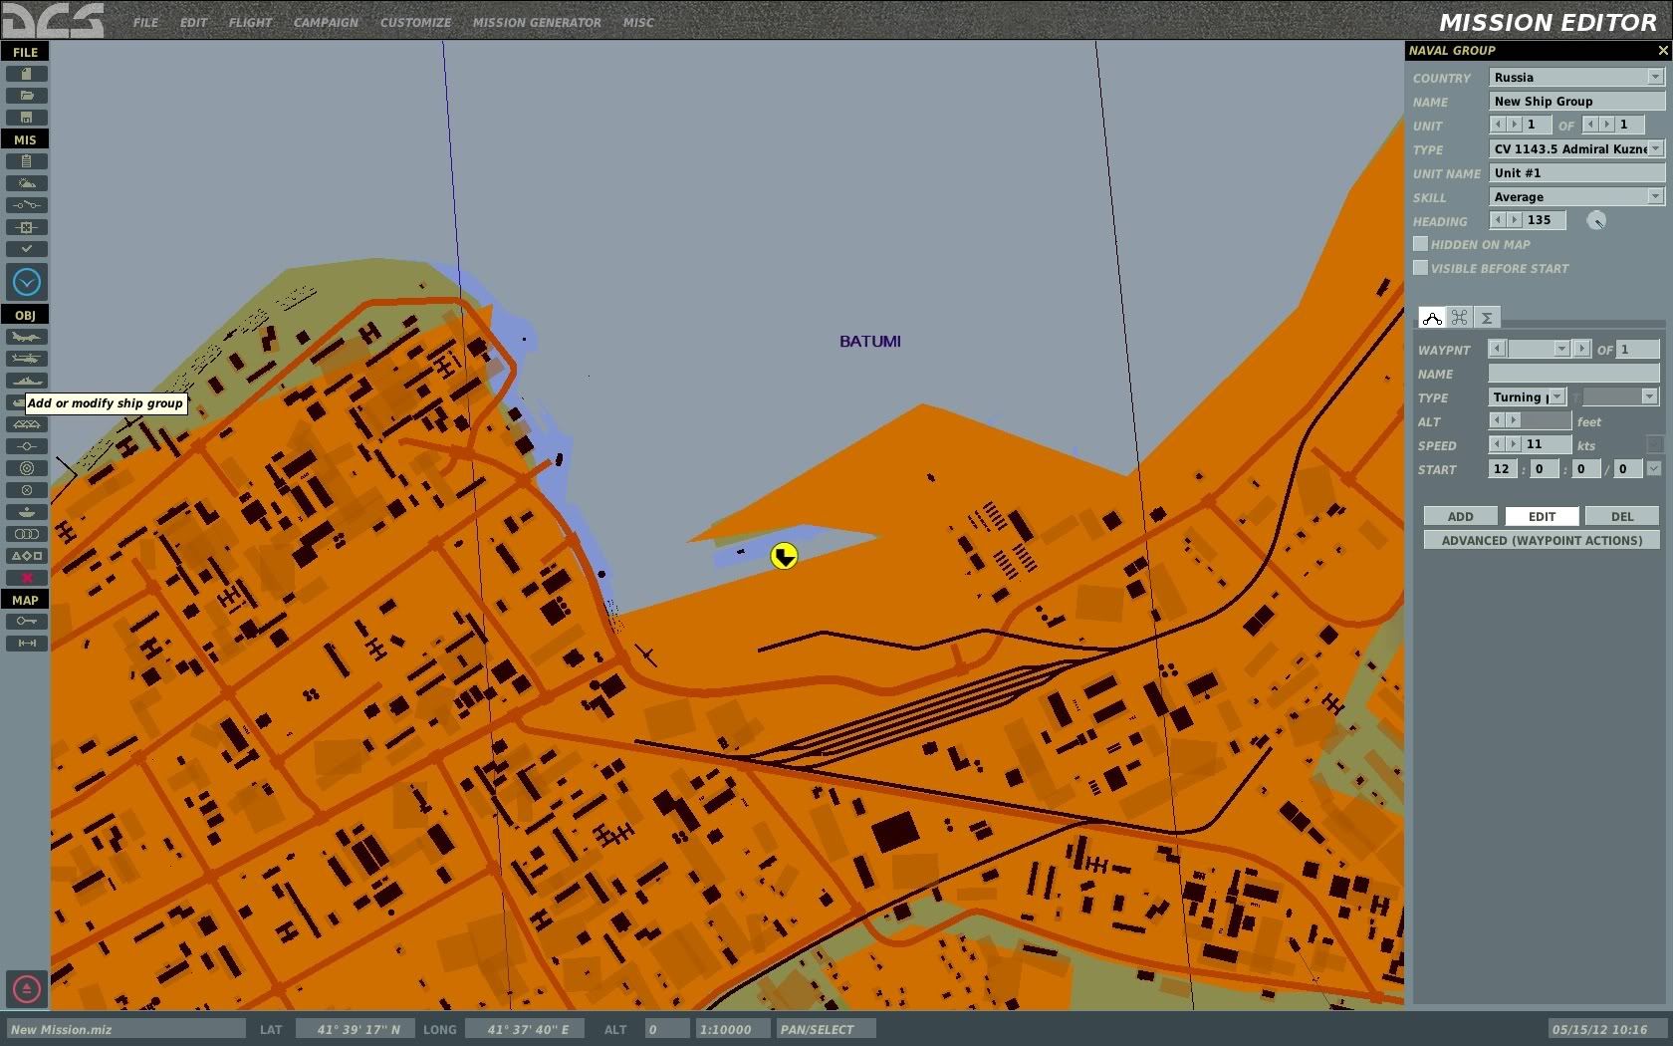
Task: Switch to the summary sigma tab
Action: click(1486, 318)
